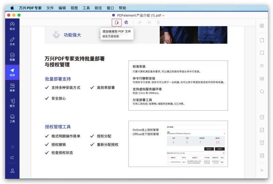Open the 工具 menu in menu bar
Screen dimensions: 273x184
[x=86, y=8]
